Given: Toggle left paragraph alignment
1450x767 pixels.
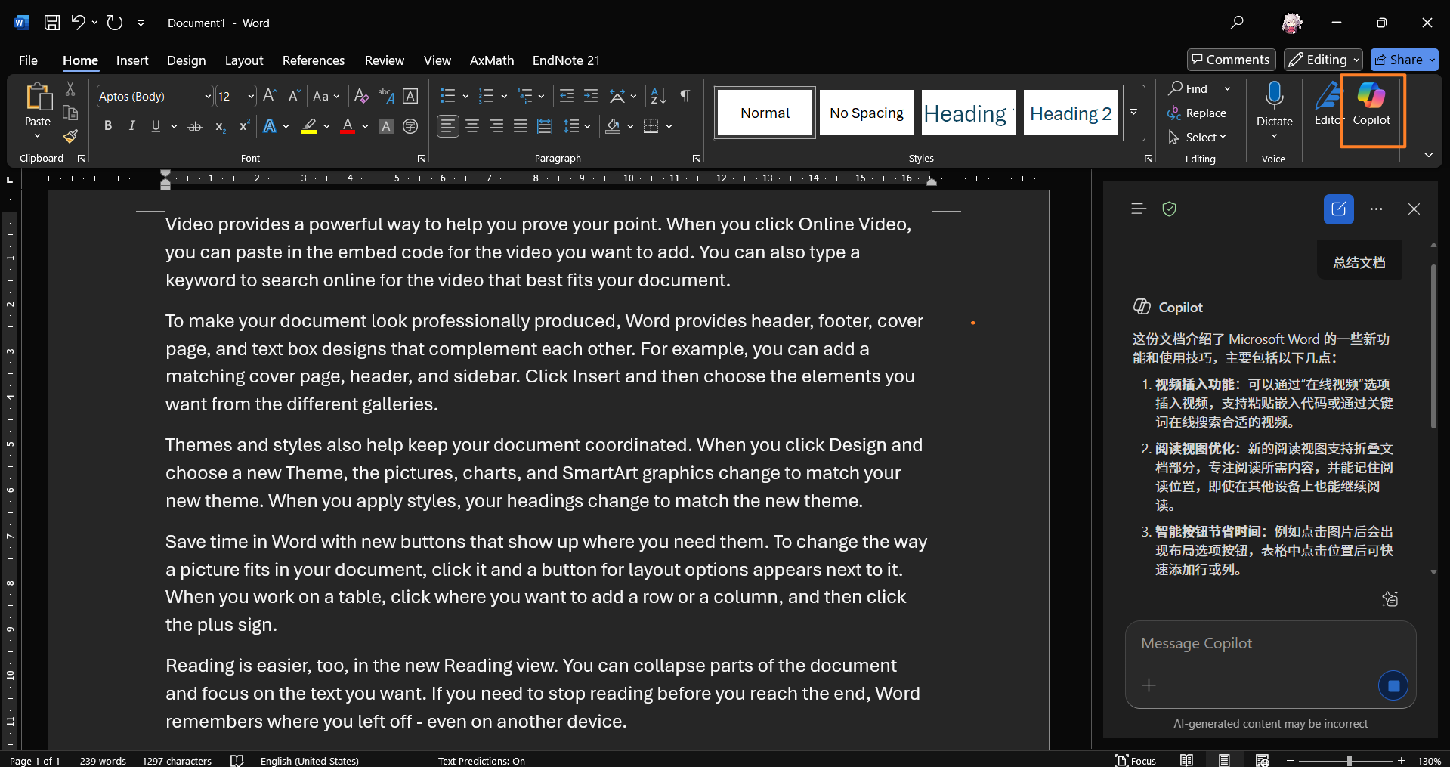Looking at the screenshot, I should click(x=448, y=126).
